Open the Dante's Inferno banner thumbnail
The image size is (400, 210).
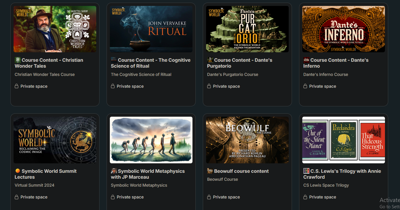(344, 29)
